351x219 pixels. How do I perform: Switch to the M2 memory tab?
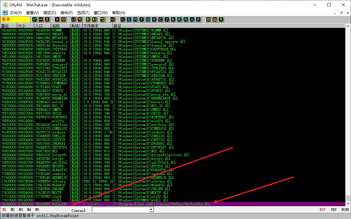(x=13, y=210)
